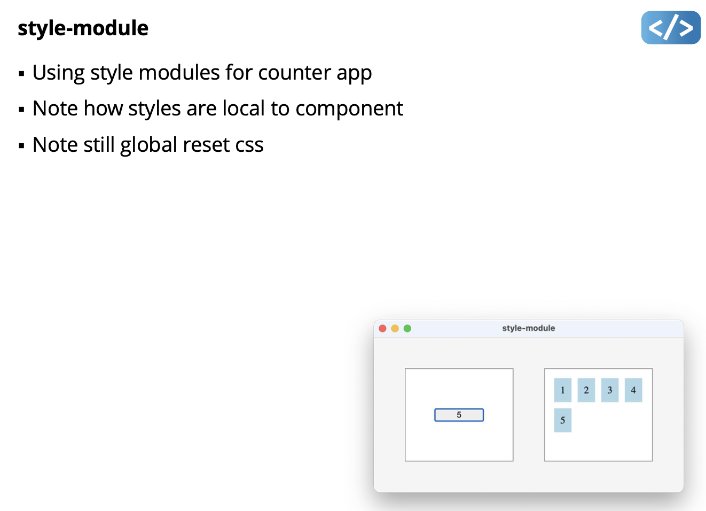Click the bold slide heading style-module

pyautogui.click(x=83, y=28)
